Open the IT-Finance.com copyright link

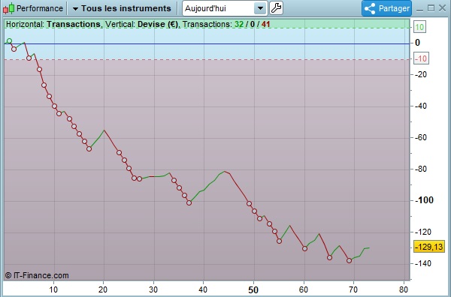point(37,276)
